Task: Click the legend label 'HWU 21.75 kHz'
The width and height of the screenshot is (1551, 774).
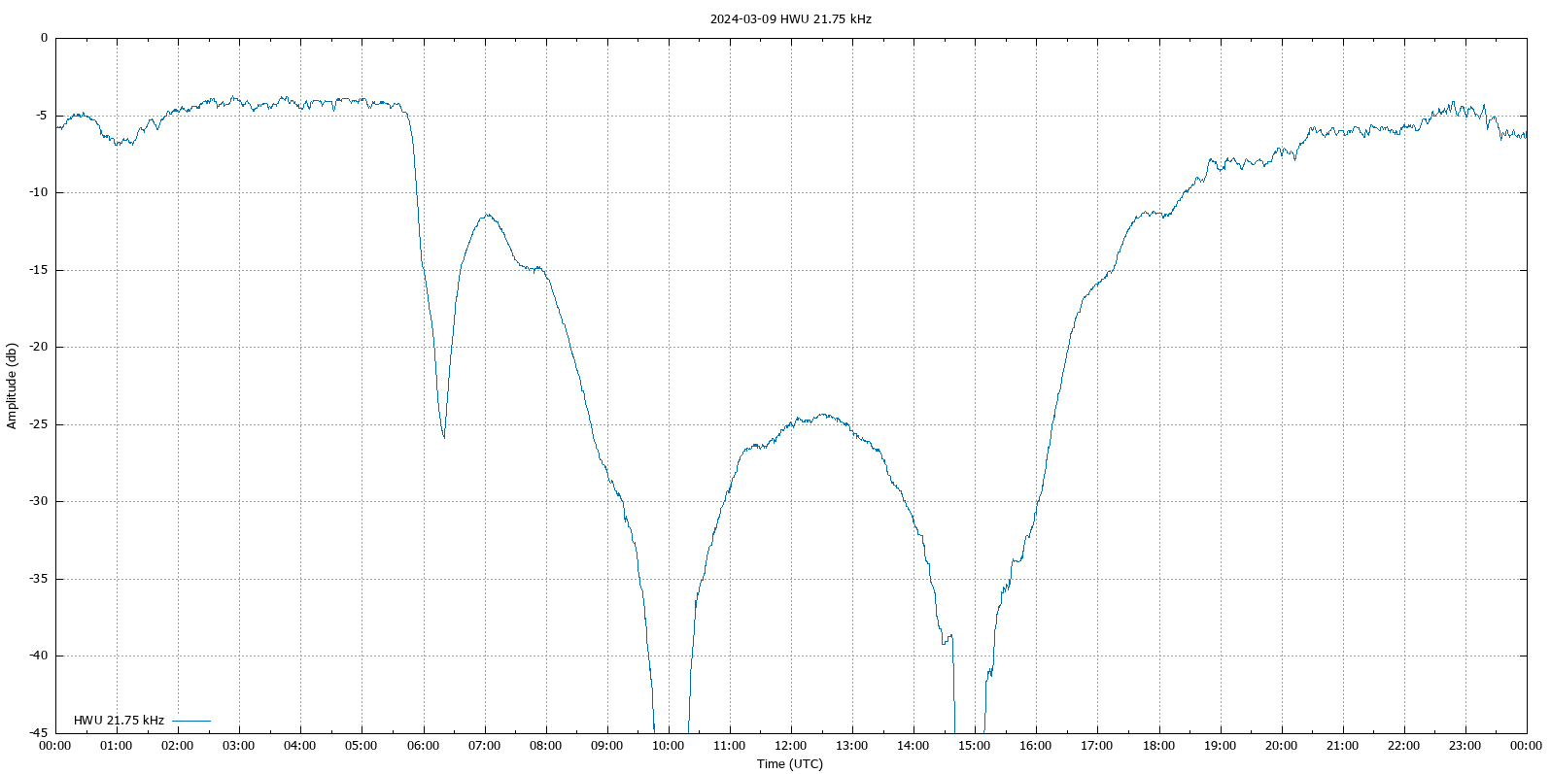Action: point(119,721)
